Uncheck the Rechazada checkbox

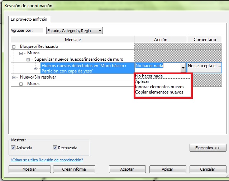[55, 148]
